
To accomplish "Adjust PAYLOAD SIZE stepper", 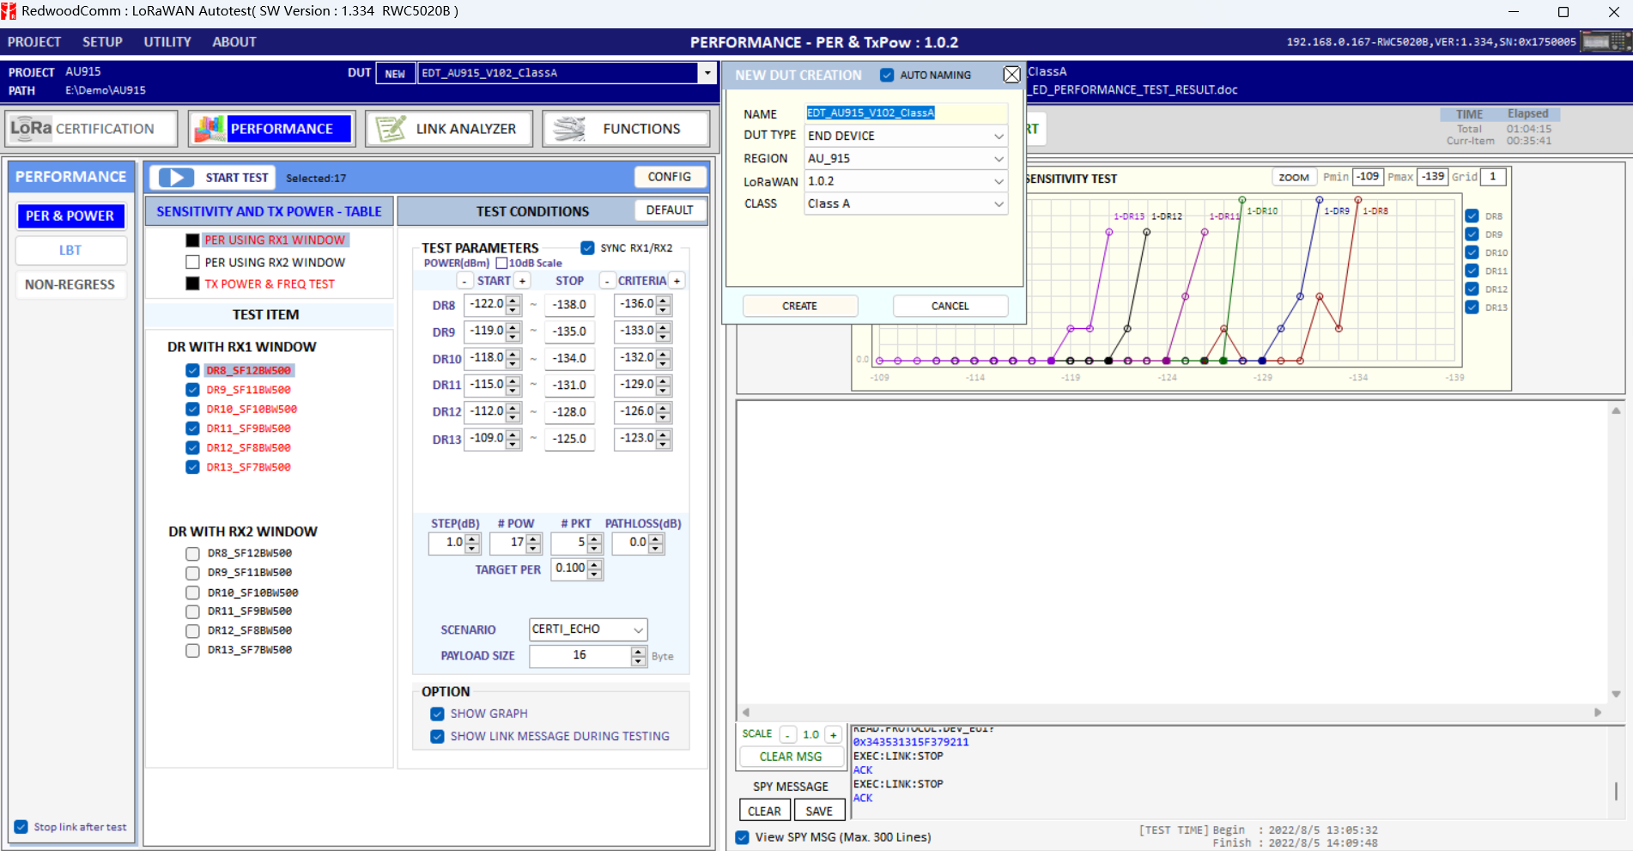I will point(638,656).
